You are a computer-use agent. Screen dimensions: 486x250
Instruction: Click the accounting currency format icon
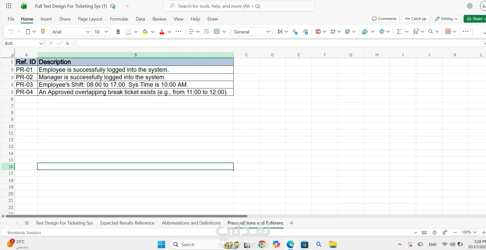(x=280, y=32)
